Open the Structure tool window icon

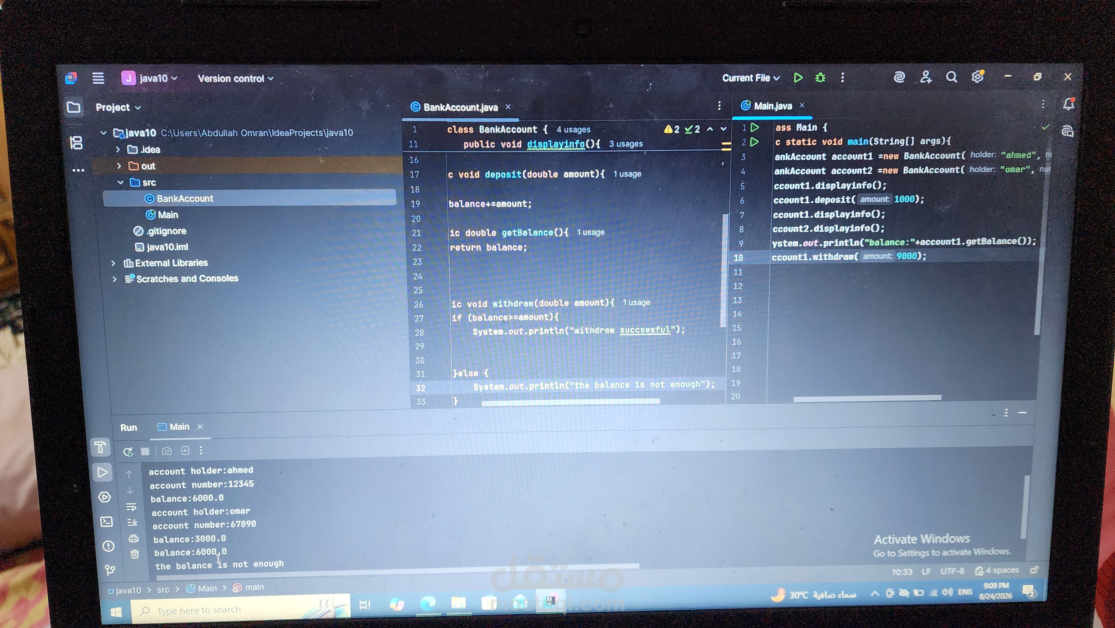point(76,142)
